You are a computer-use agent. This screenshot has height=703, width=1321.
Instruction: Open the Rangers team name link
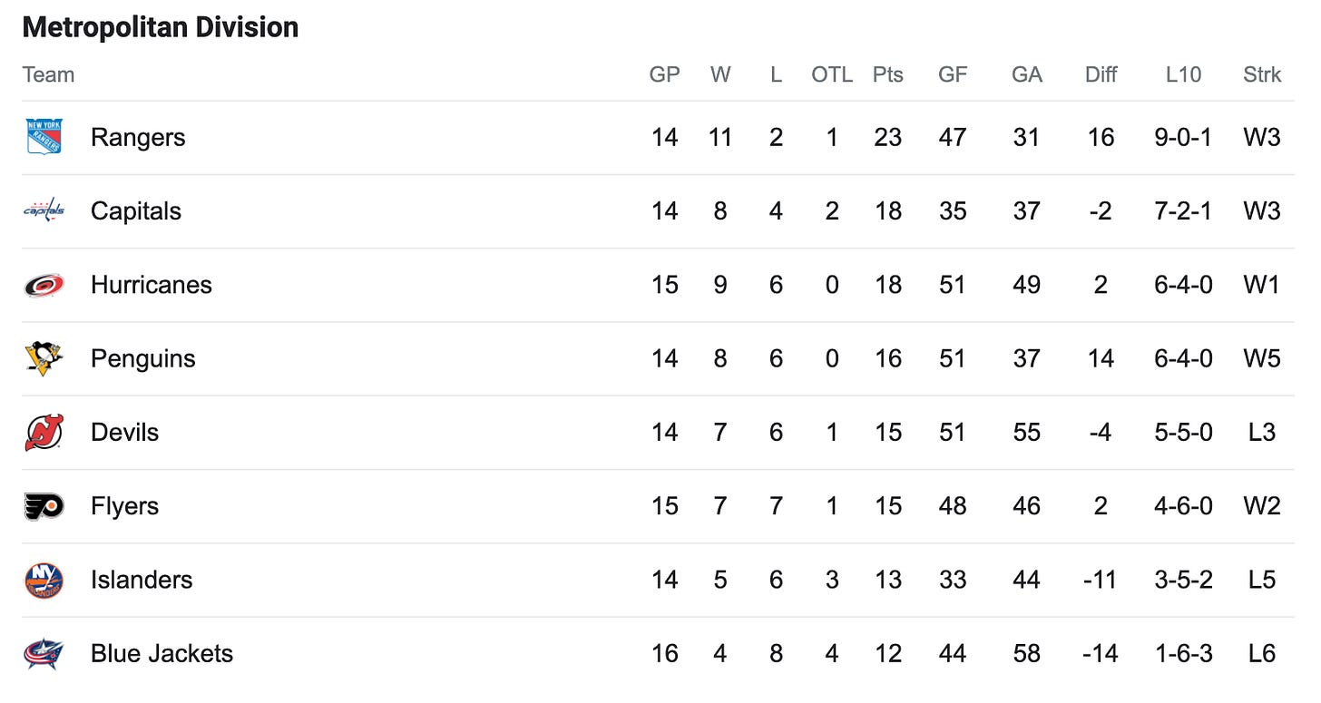(138, 137)
